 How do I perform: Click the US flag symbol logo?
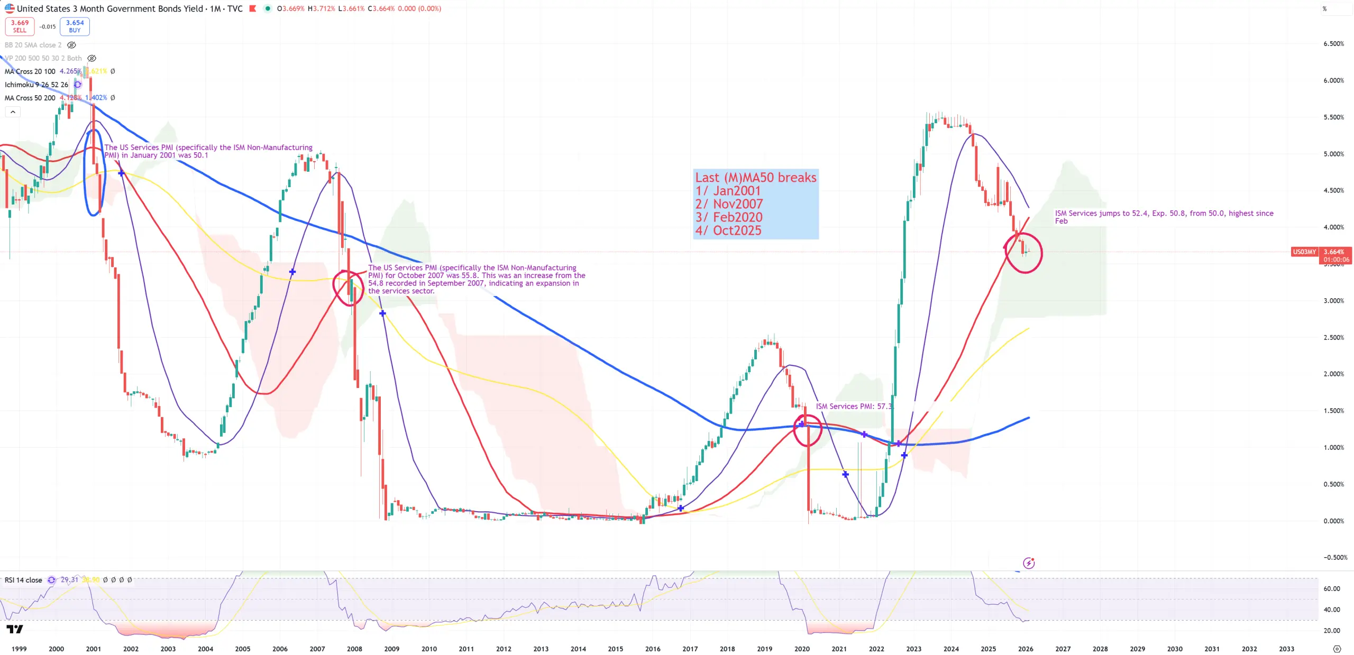(x=10, y=8)
